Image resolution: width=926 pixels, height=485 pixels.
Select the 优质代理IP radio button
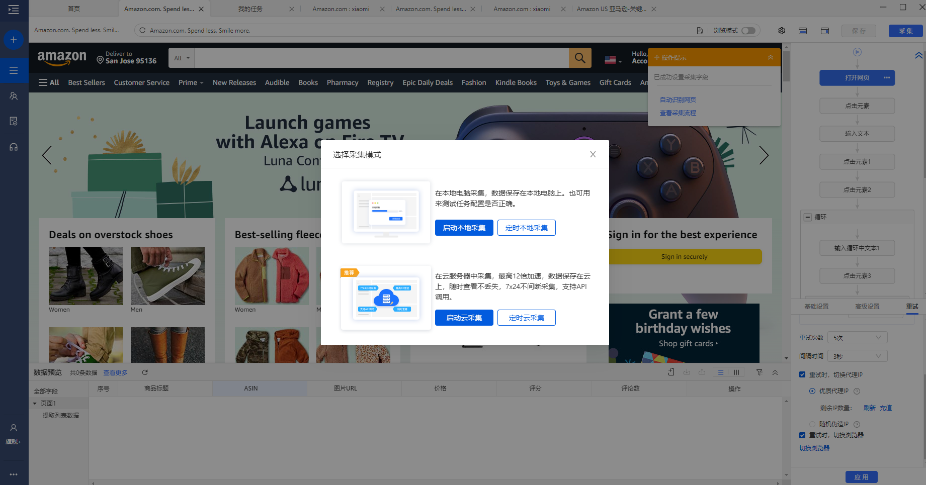(x=812, y=391)
